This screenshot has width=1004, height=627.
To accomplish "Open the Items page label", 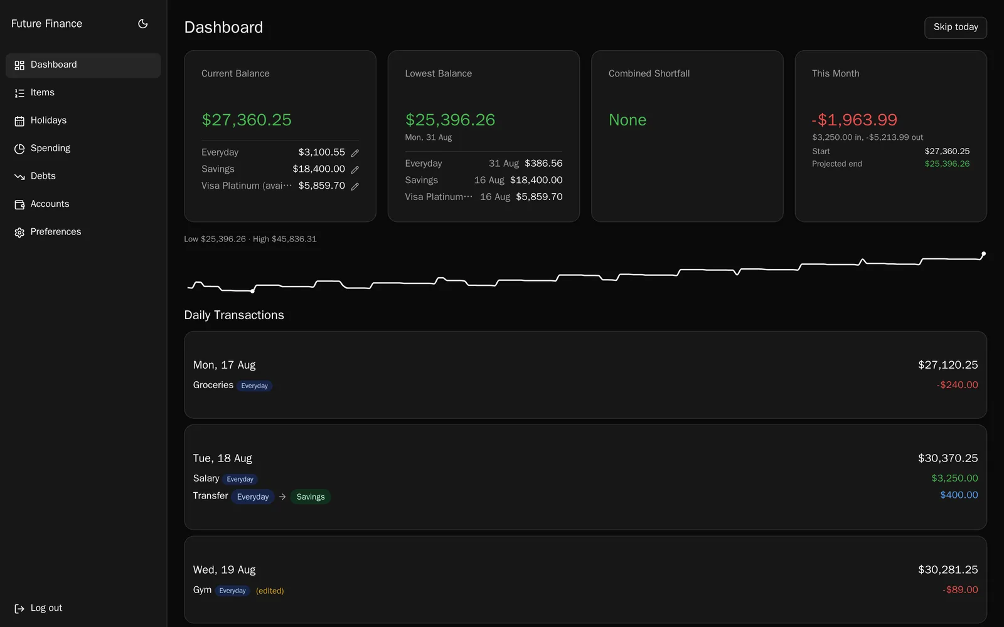I will coord(43,92).
